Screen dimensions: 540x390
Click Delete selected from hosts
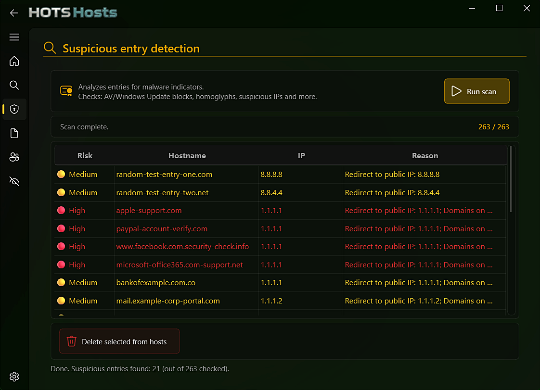(119, 341)
